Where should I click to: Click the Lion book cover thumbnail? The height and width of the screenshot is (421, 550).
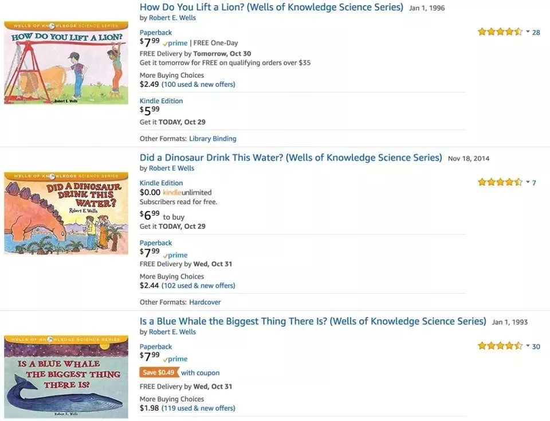pos(66,63)
